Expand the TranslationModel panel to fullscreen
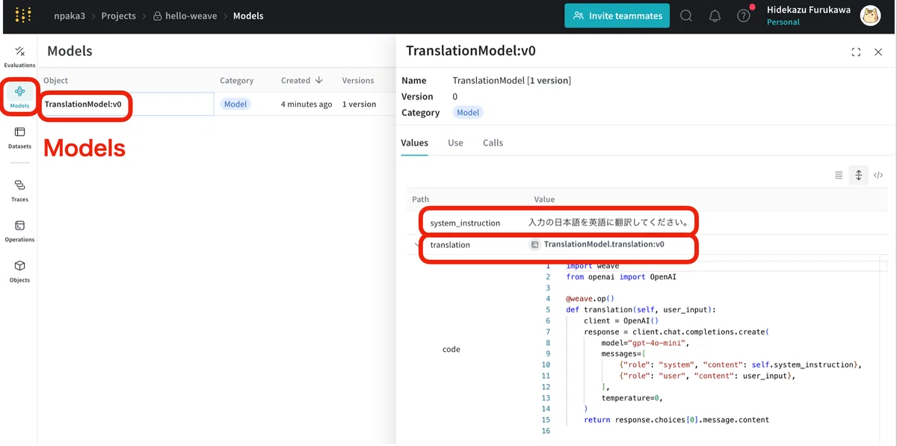Screen dimensions: 897x446 pos(856,52)
